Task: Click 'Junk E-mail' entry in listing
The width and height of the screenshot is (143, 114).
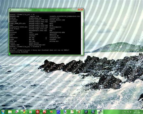Action: click(14, 29)
